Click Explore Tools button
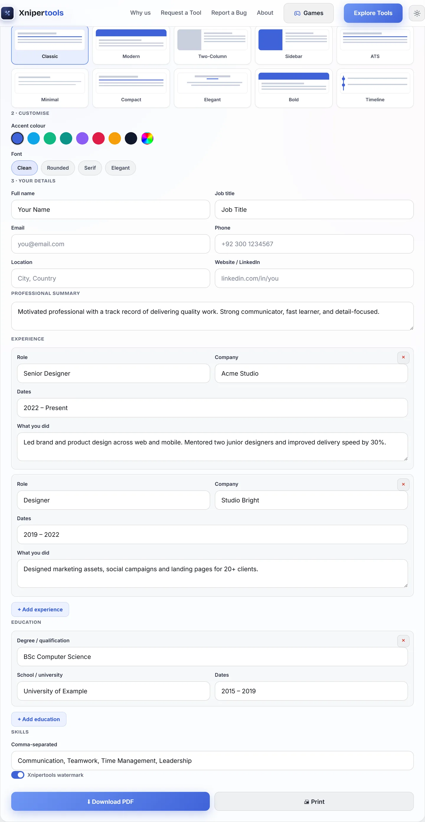425x822 pixels. [x=373, y=13]
